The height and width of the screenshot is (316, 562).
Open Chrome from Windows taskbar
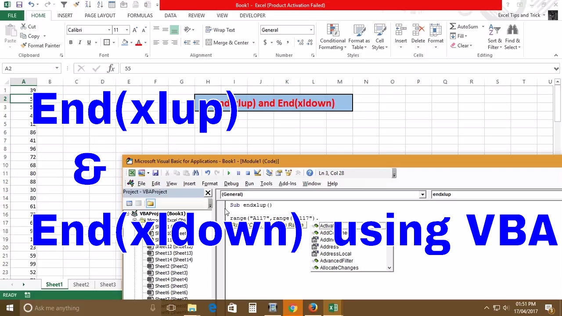pos(293,308)
